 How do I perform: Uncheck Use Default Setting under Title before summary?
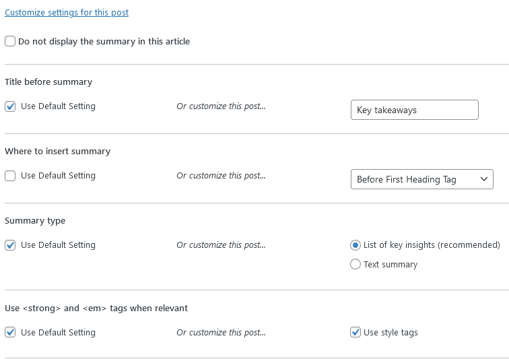pos(10,106)
